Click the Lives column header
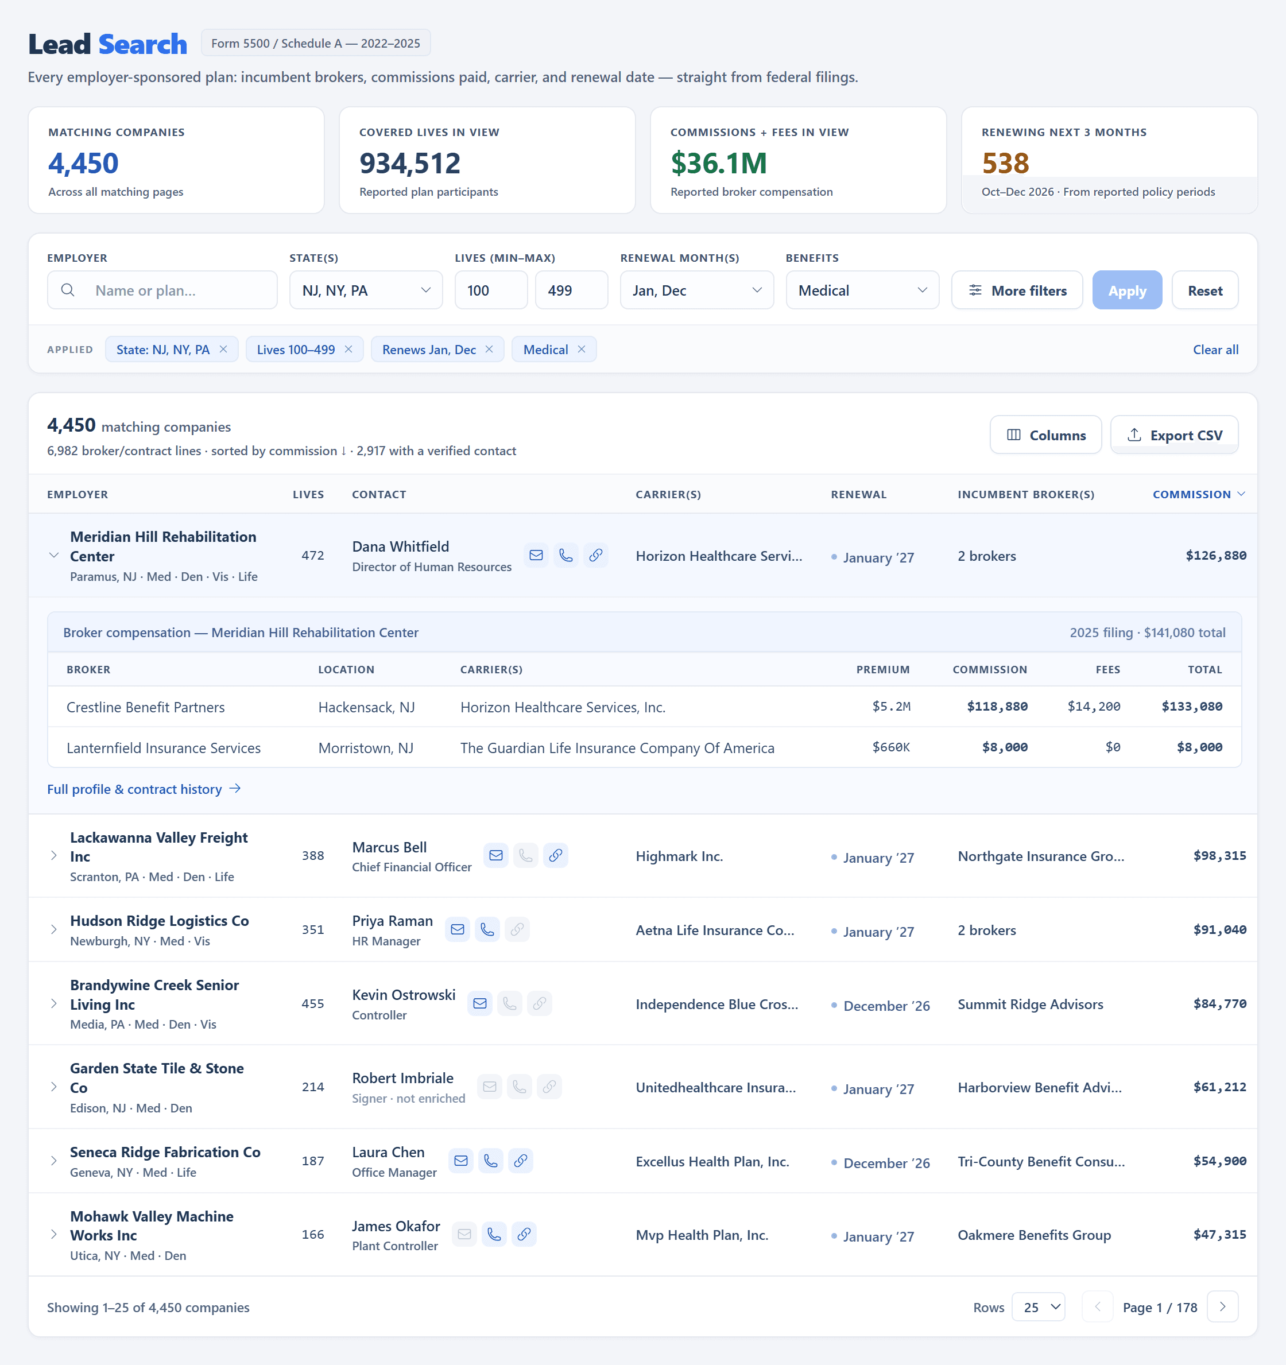The width and height of the screenshot is (1286, 1365). 308,494
